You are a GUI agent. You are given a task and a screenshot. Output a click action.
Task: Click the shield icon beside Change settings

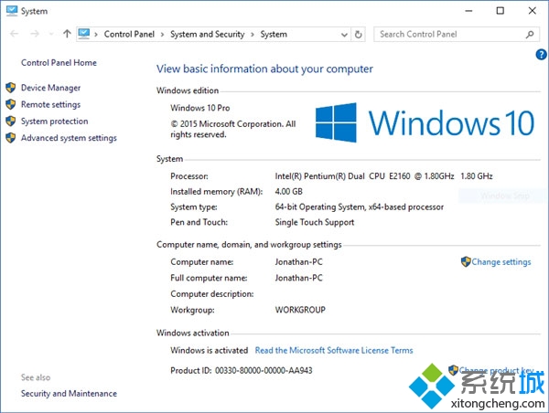(x=466, y=261)
